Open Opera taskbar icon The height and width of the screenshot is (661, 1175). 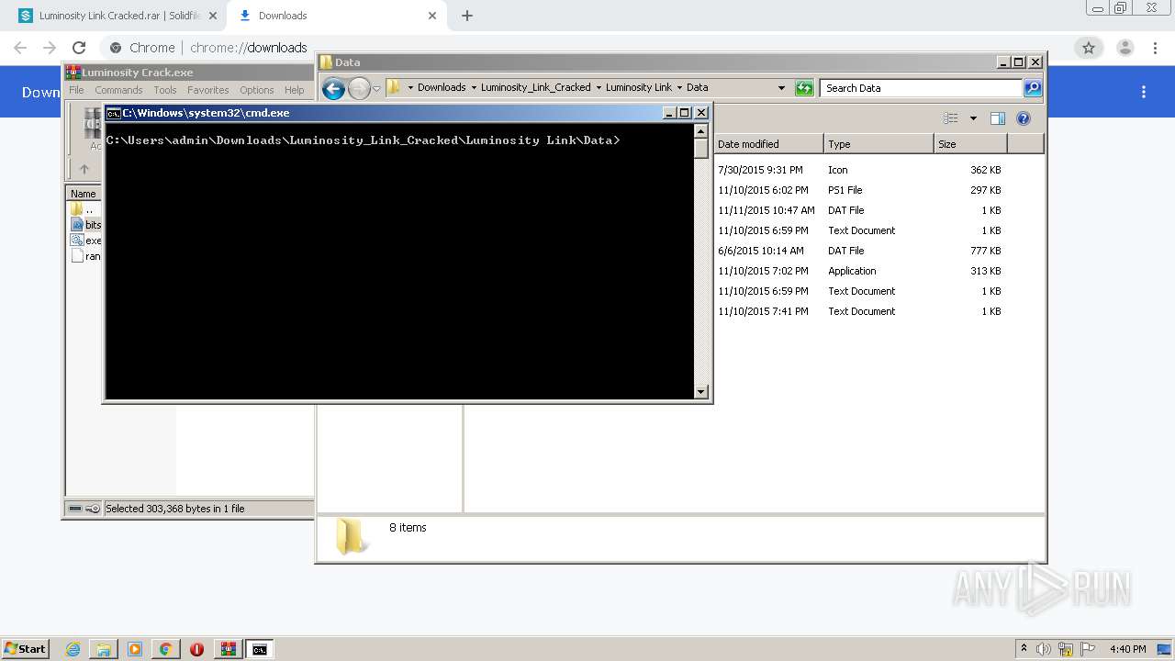(196, 649)
